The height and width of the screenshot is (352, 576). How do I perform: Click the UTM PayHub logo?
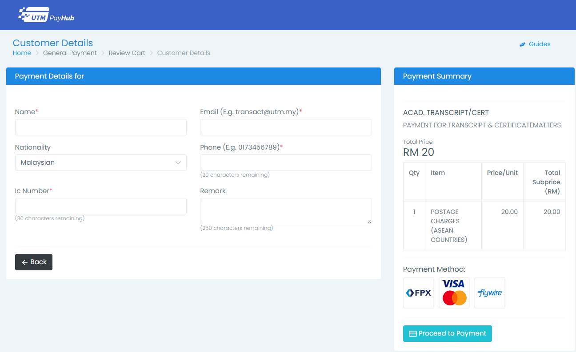[x=46, y=15]
